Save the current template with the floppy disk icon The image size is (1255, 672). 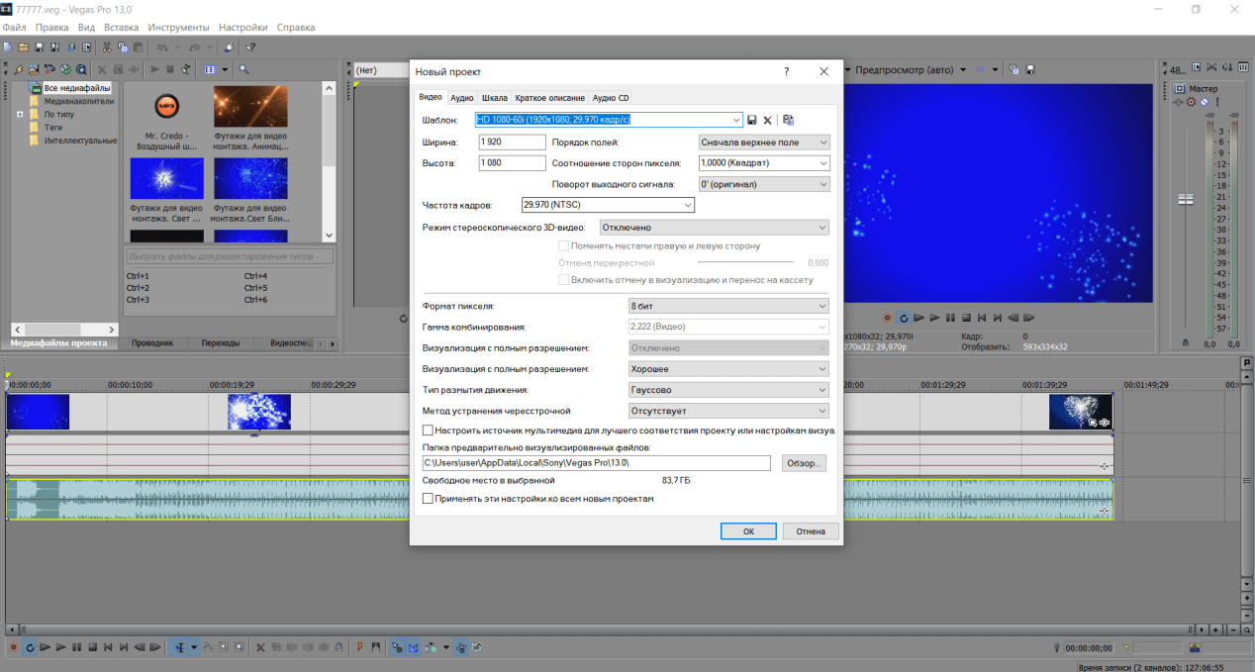(752, 120)
